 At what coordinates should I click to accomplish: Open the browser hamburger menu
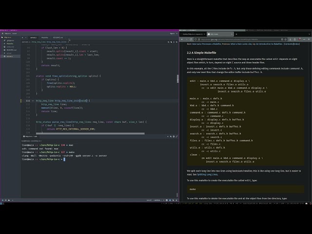click(309, 39)
